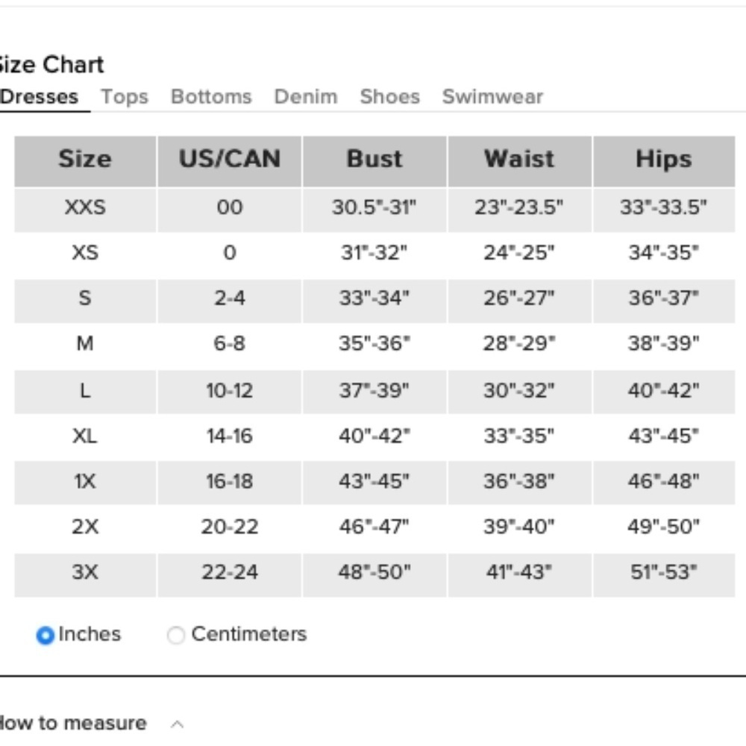The image size is (746, 746).
Task: Show the Shoes size chart
Action: pos(389,97)
